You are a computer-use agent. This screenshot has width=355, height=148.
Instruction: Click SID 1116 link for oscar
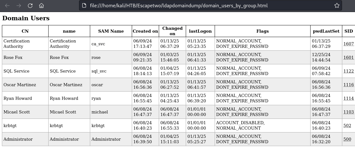(x=348, y=85)
